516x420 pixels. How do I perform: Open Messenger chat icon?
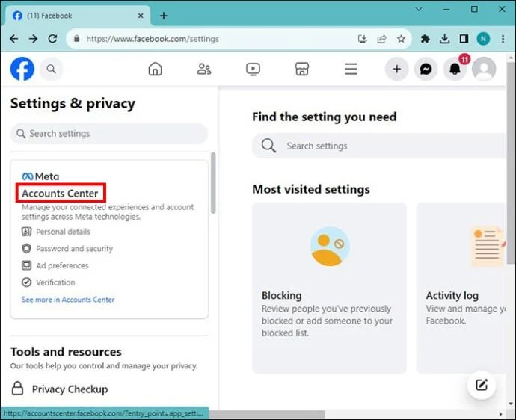click(426, 69)
